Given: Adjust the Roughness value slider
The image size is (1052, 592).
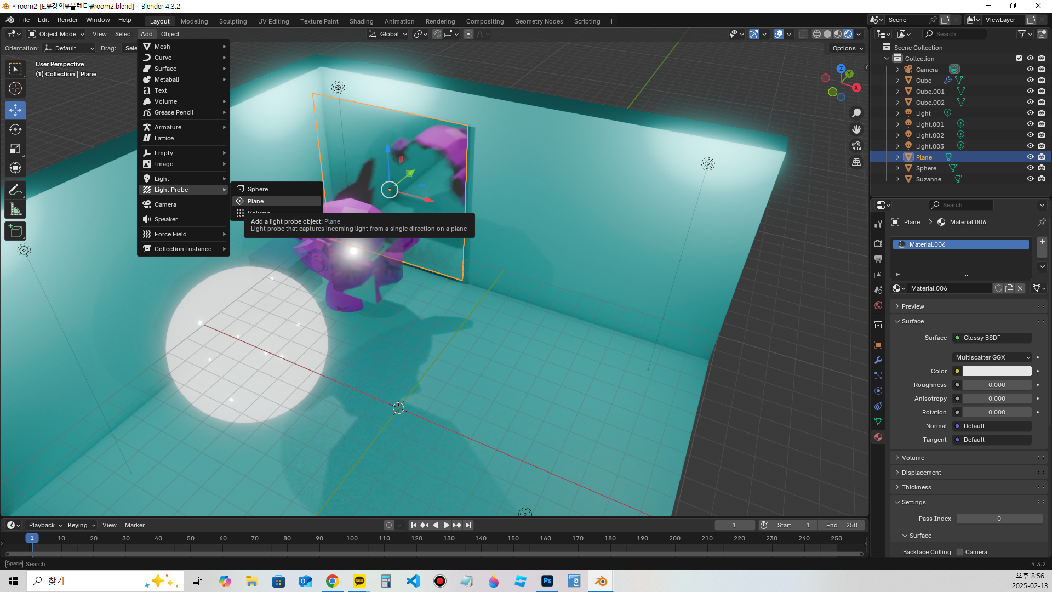Looking at the screenshot, I should [x=997, y=385].
